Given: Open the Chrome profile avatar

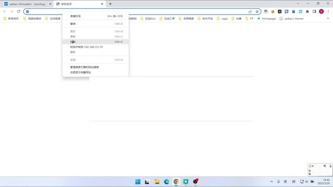Looking at the screenshot, I should coord(322,11).
